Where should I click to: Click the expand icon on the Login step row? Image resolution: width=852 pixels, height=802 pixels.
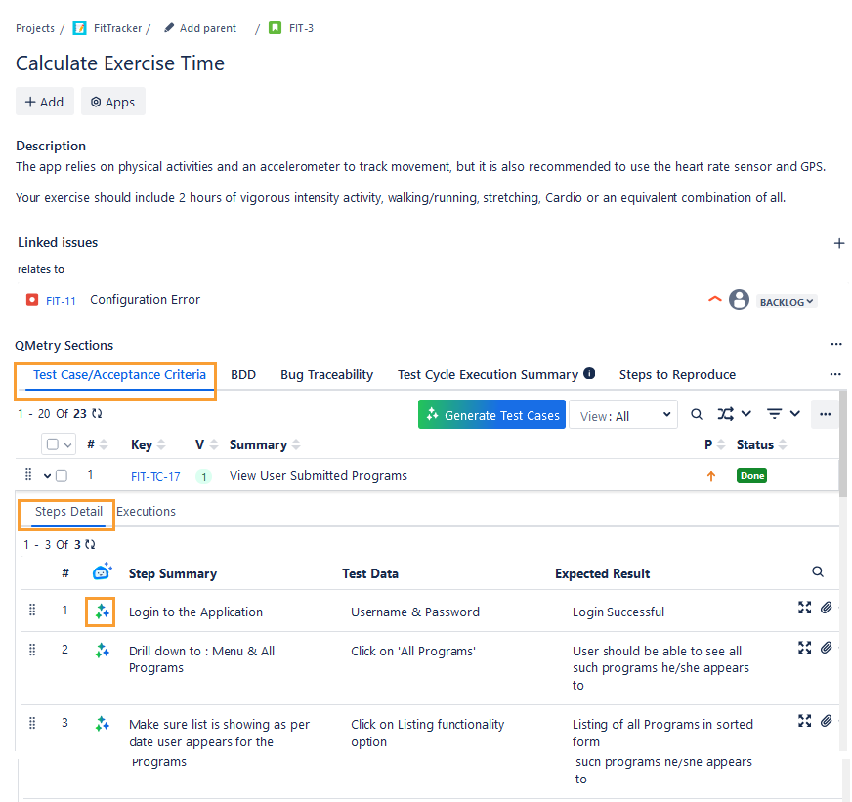pyautogui.click(x=804, y=608)
